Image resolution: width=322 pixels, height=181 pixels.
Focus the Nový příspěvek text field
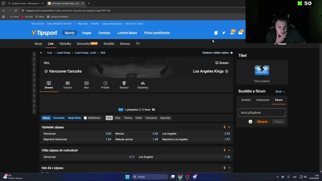coord(262,113)
